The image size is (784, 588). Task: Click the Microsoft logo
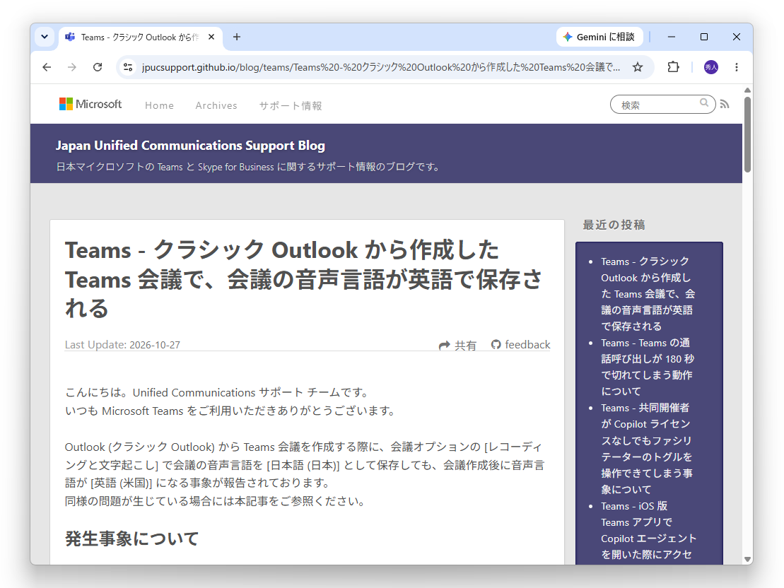point(90,104)
